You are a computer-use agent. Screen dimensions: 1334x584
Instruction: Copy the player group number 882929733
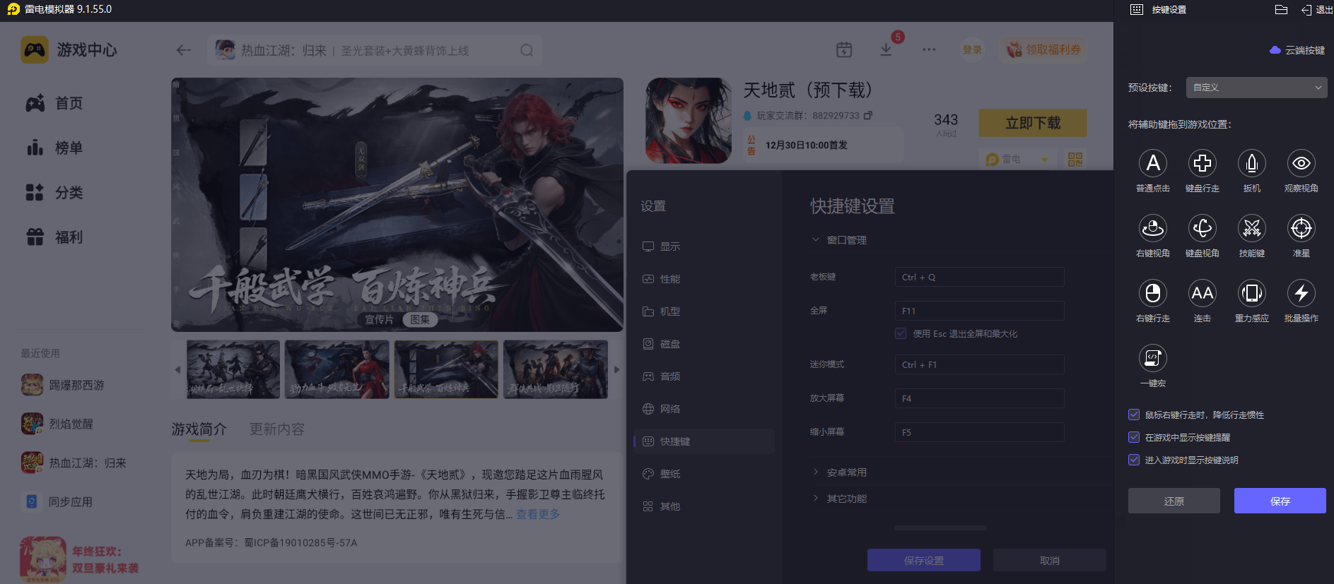868,115
